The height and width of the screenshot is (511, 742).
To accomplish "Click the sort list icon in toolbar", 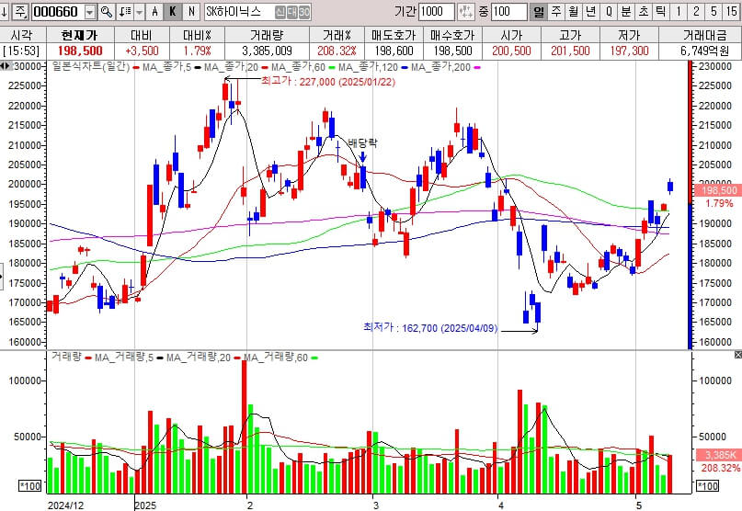I will pos(124,11).
